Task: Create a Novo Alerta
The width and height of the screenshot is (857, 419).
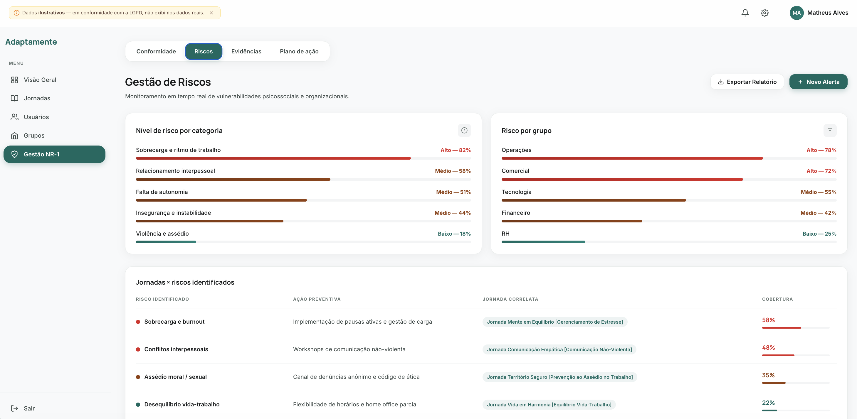Action: (818, 82)
